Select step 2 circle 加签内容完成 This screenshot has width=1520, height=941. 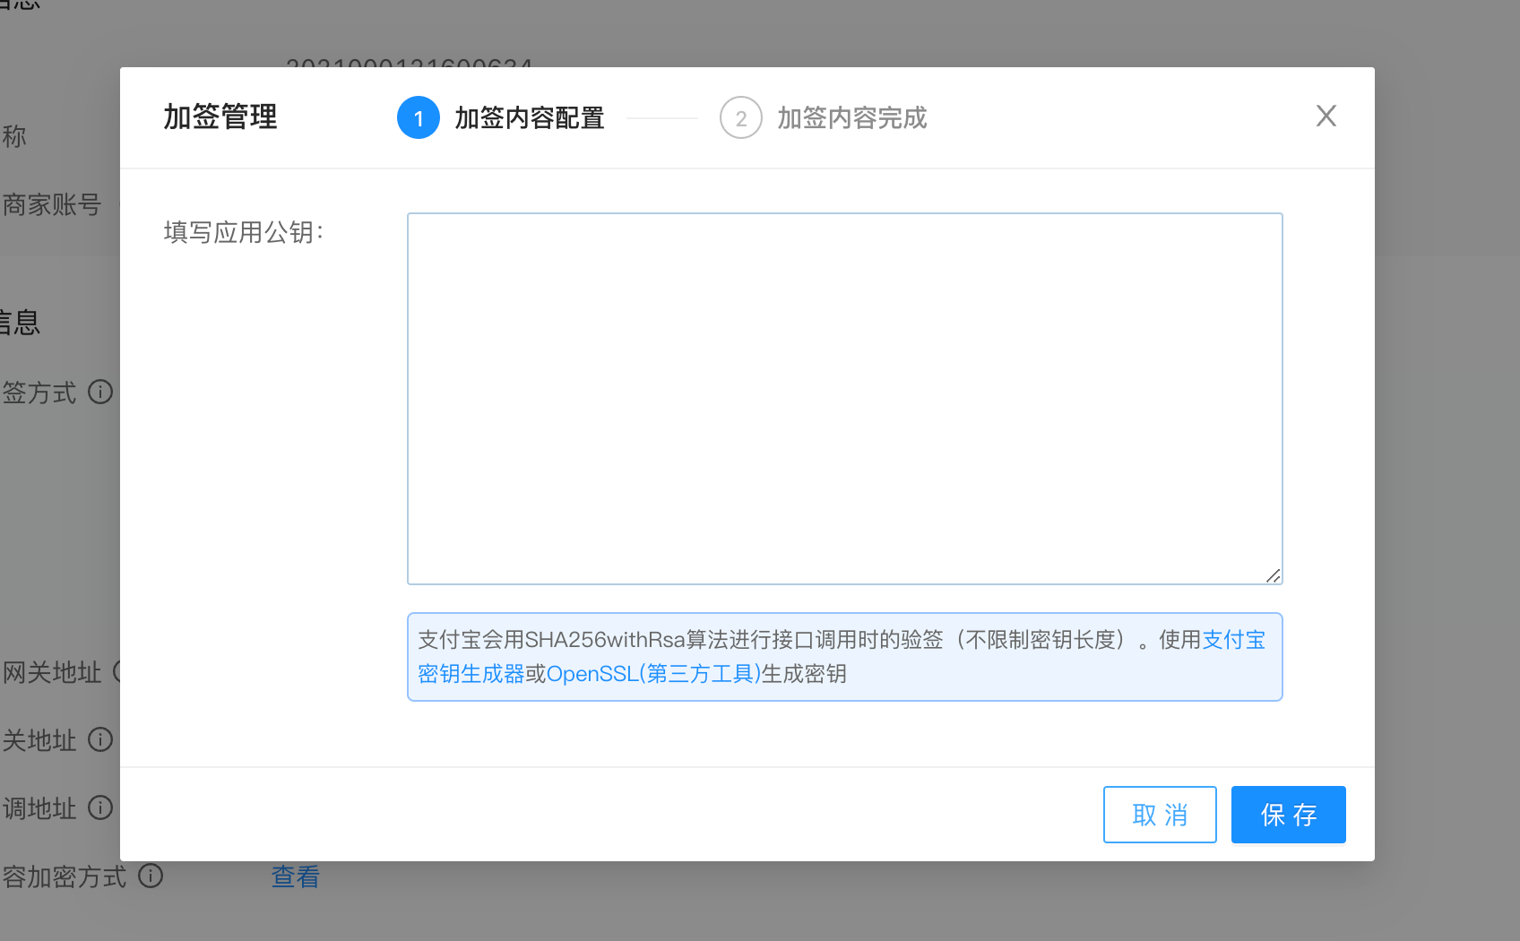(x=741, y=117)
